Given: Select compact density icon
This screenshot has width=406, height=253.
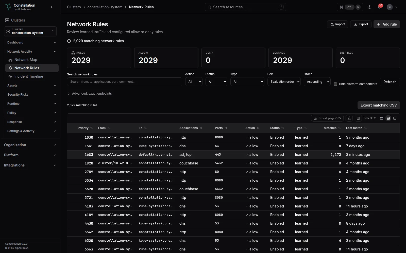Looking at the screenshot, I should [382, 118].
